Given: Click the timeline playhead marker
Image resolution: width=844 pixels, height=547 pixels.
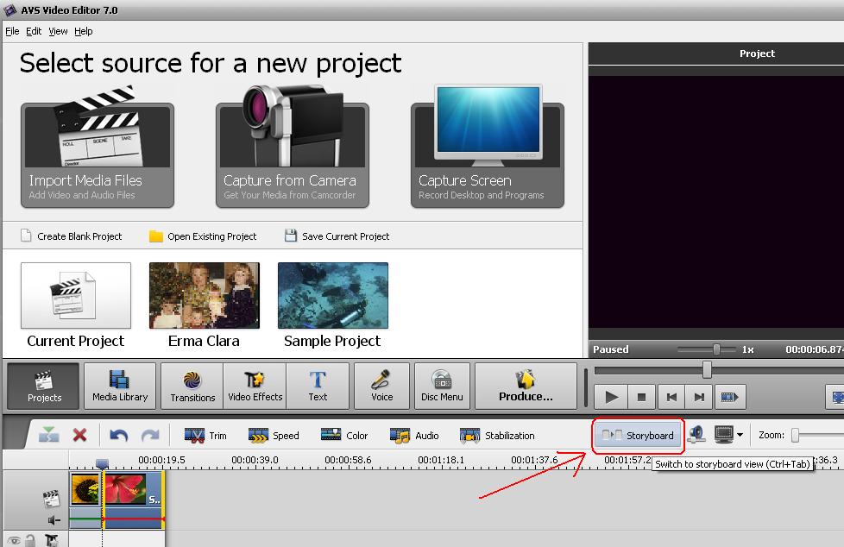Looking at the screenshot, I should [102, 463].
